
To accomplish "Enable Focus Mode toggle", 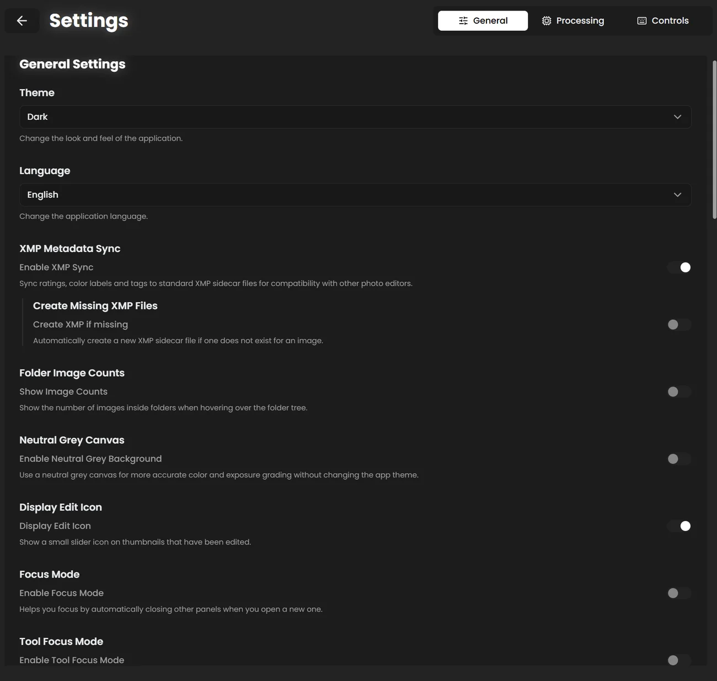I will 679,593.
